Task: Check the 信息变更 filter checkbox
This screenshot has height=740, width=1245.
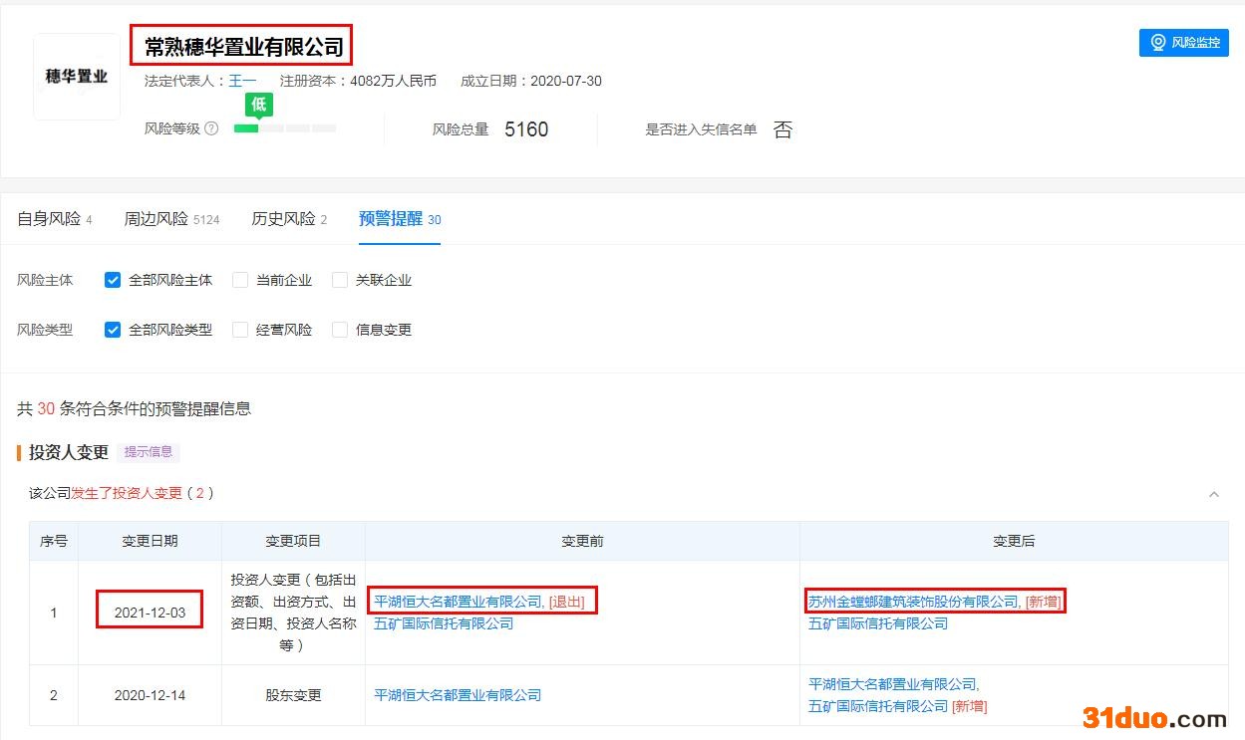Action: [x=340, y=330]
